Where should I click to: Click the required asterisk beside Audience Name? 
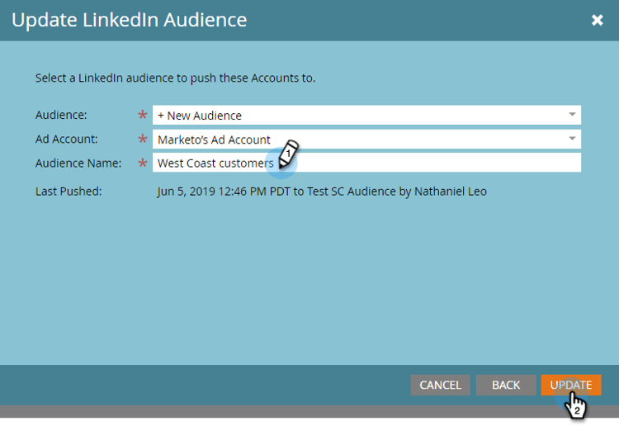coord(142,163)
